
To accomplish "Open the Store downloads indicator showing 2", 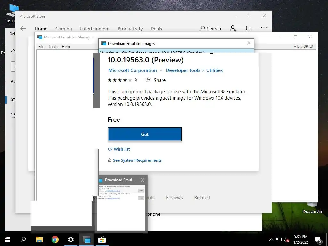I will pyautogui.click(x=248, y=29).
